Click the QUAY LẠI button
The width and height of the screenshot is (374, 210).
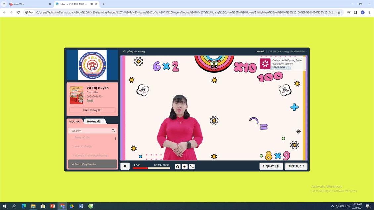pos(271,166)
